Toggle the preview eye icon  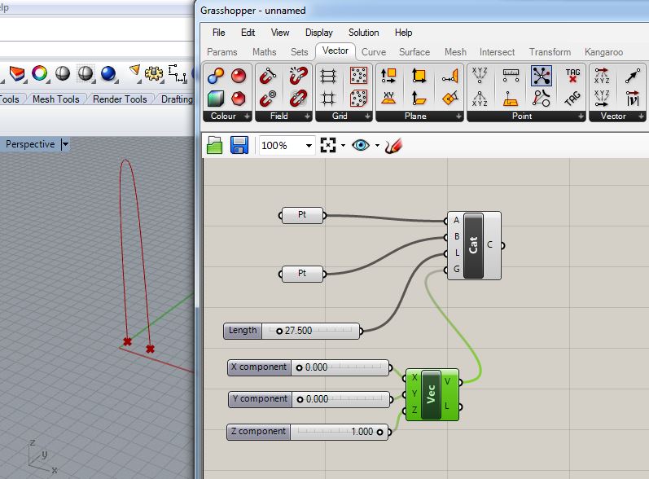click(x=361, y=145)
